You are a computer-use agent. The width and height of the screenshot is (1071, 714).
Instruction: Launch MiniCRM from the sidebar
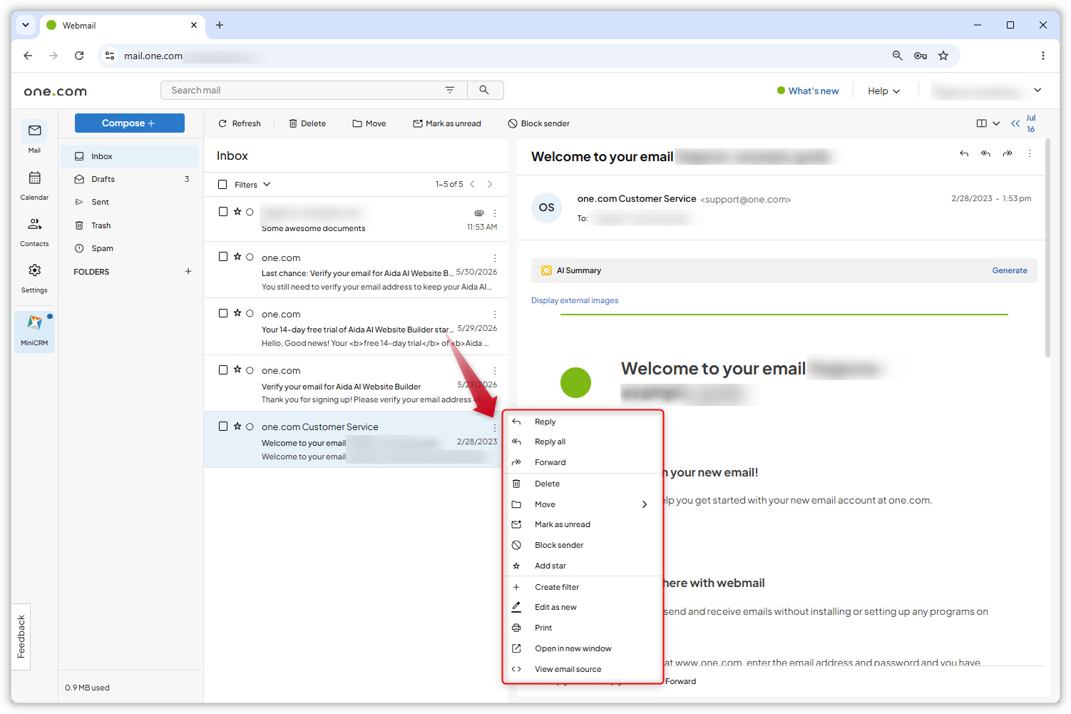34,330
